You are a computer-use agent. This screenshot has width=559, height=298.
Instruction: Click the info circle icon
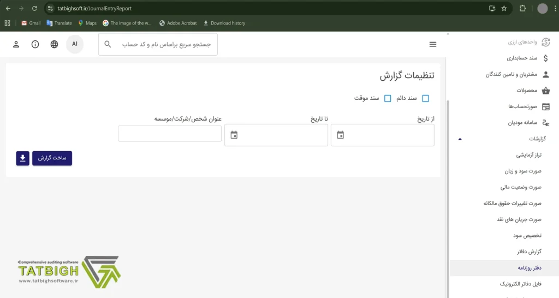click(x=35, y=44)
